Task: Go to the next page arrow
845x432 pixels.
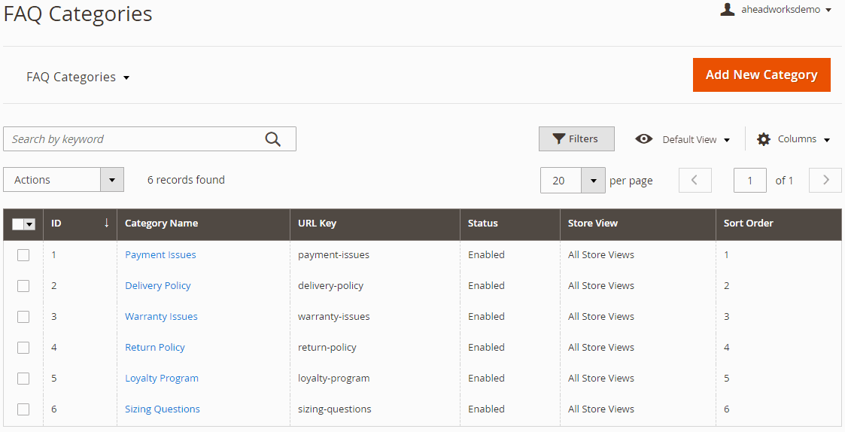Action: (825, 180)
